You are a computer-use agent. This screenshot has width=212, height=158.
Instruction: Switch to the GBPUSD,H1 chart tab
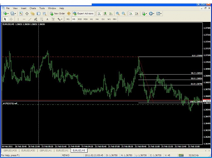(x=46, y=151)
